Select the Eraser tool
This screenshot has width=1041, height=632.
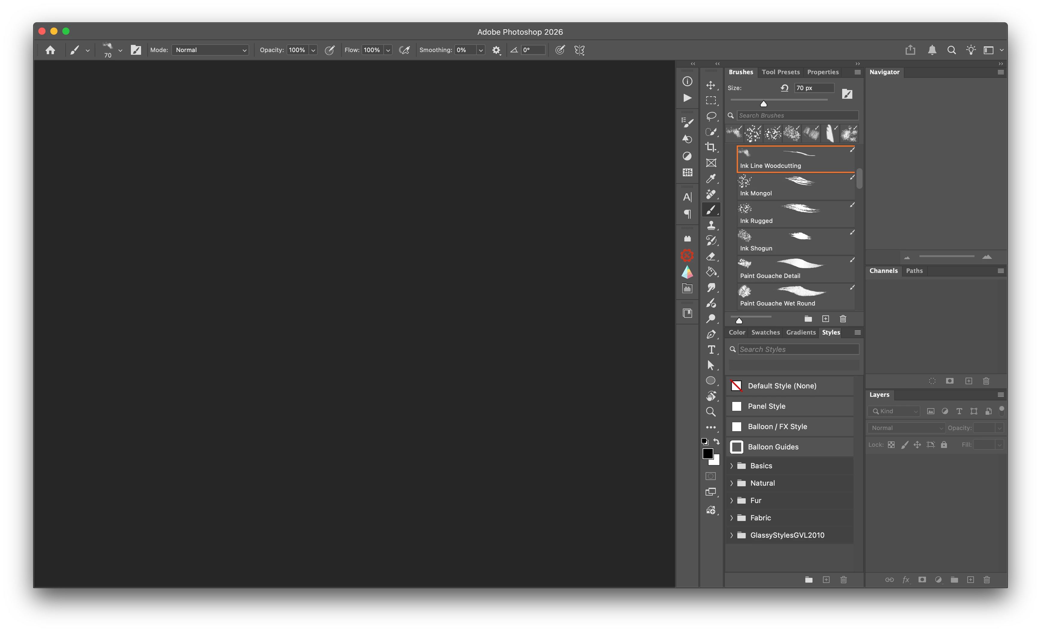tap(711, 256)
